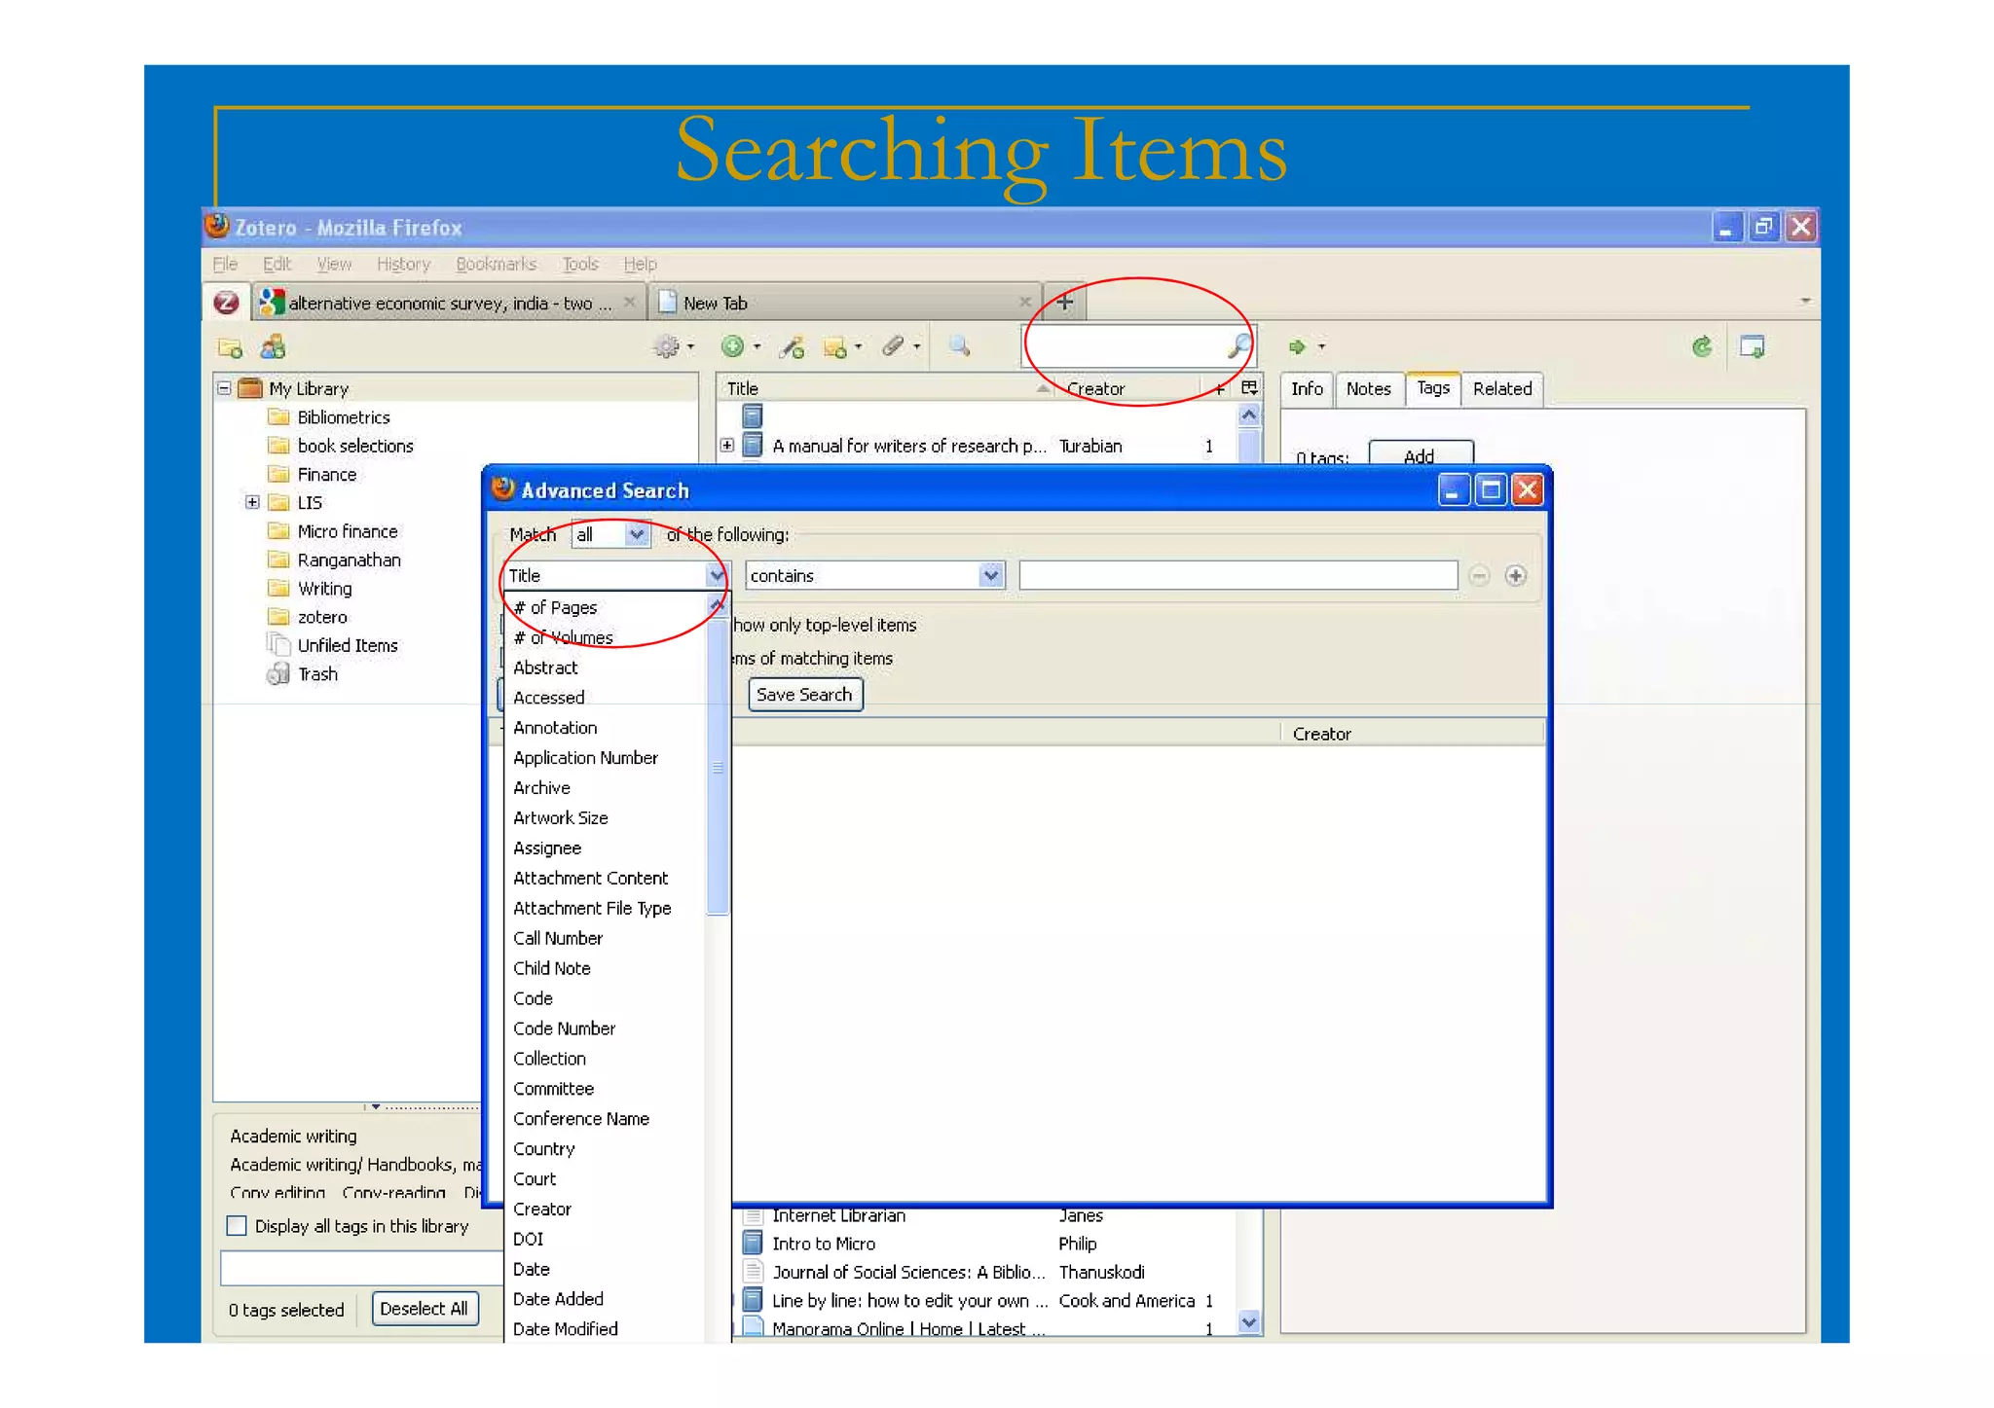This screenshot has width=1994, height=1408.
Task: Click the column picker icon
Action: 1249,388
